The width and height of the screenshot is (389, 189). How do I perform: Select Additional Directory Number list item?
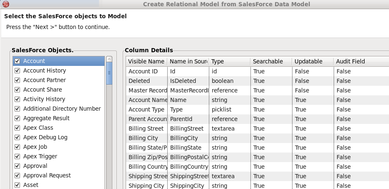pos(62,109)
